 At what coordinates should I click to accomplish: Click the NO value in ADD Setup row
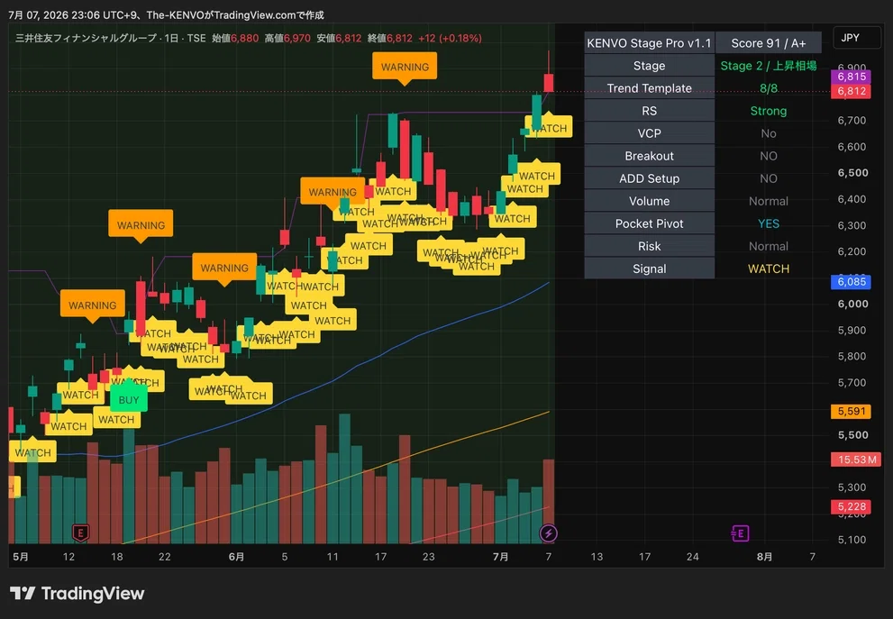coord(769,178)
